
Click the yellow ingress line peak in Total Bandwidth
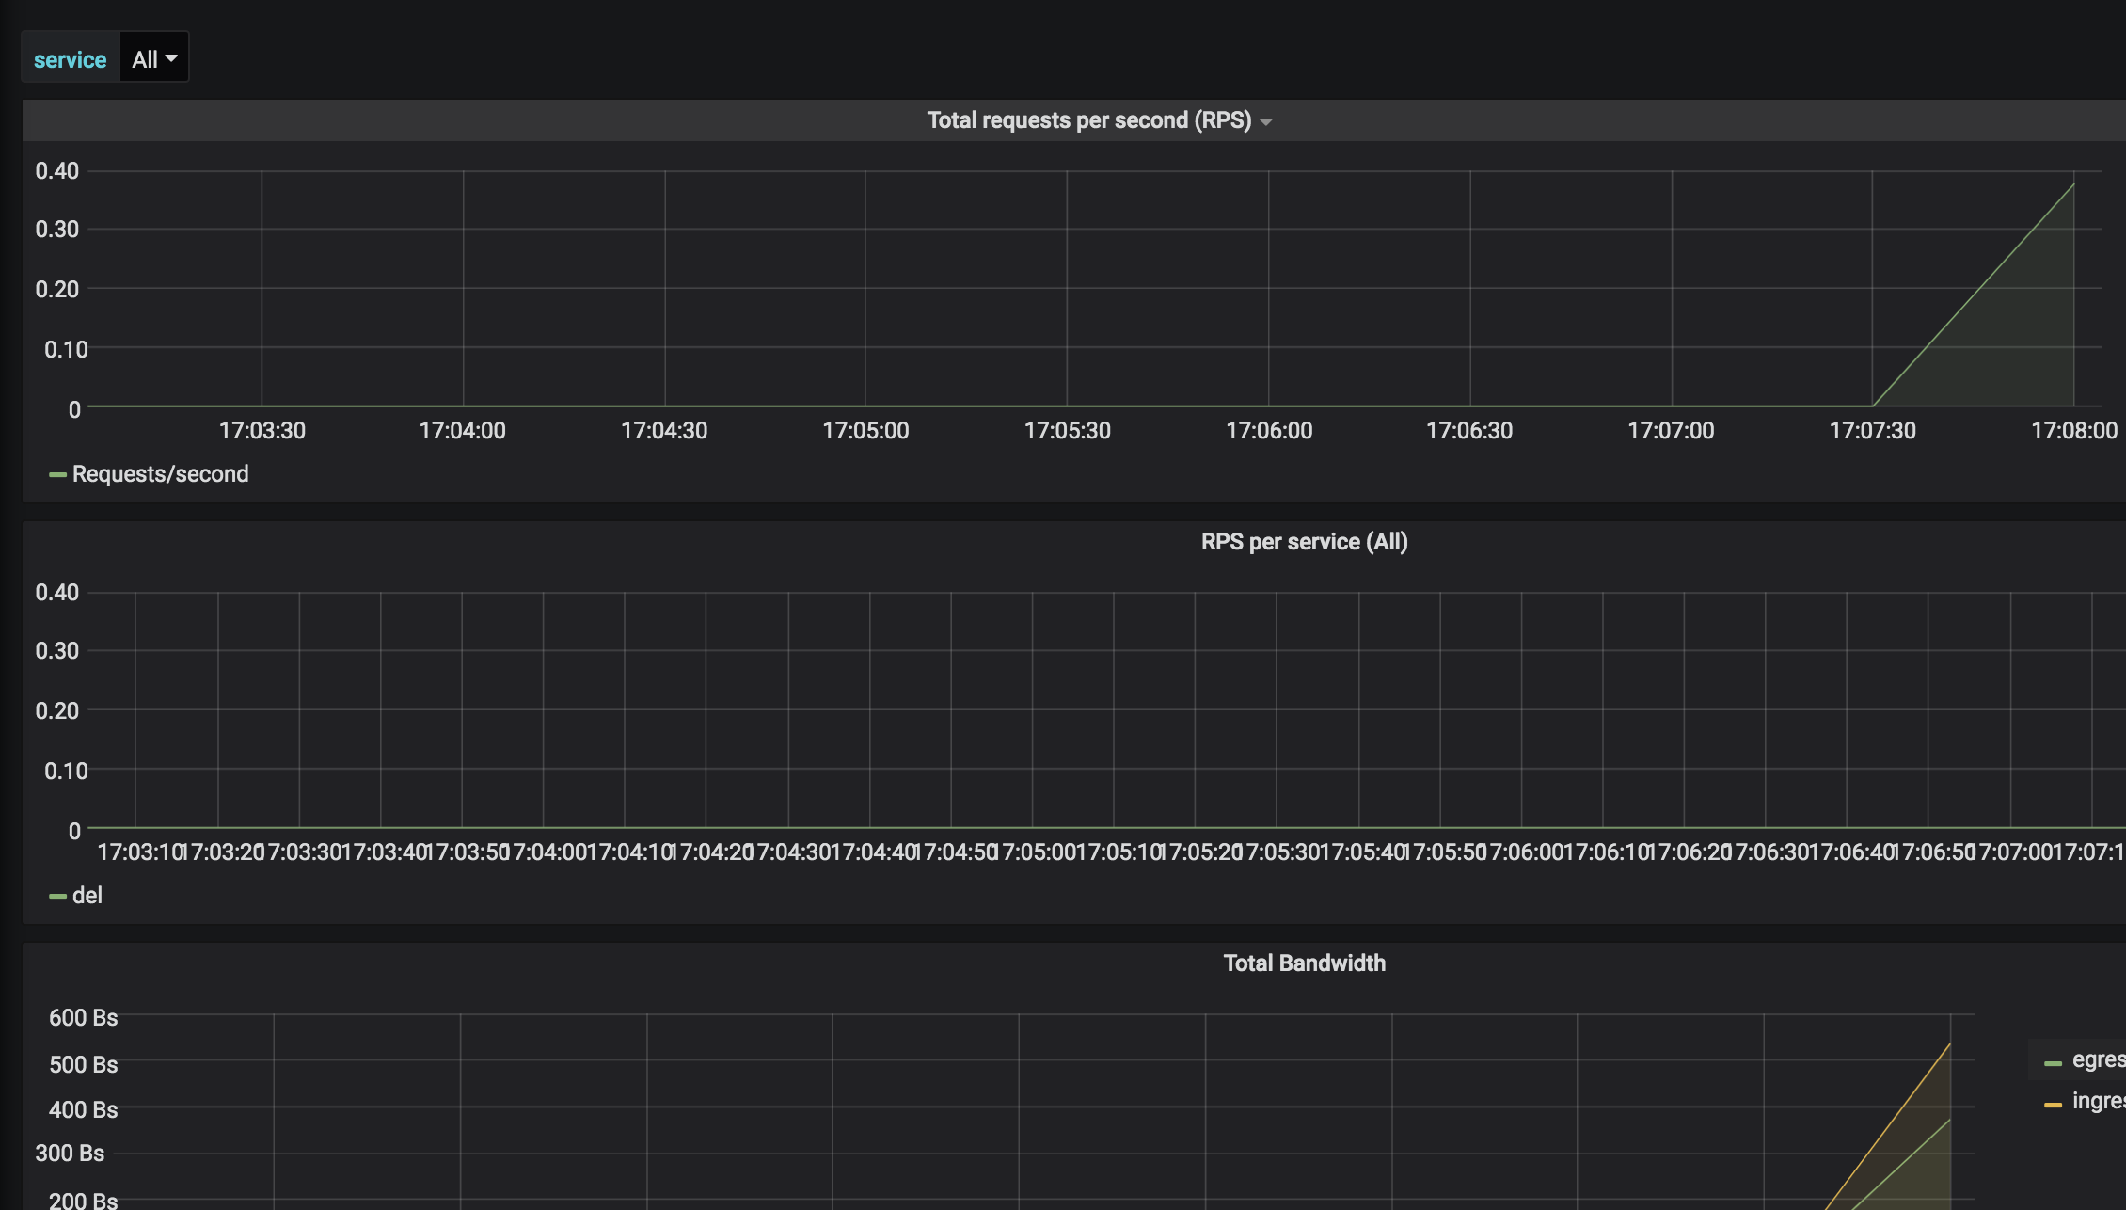coord(1949,1044)
